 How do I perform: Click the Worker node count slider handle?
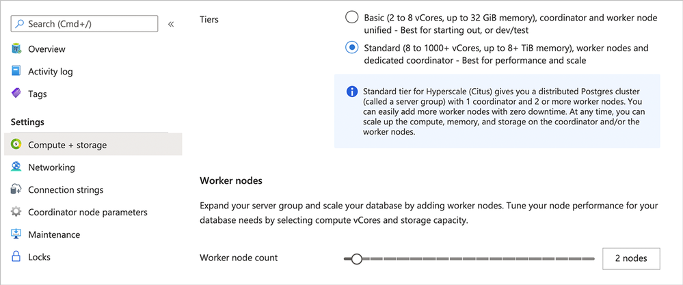356,259
